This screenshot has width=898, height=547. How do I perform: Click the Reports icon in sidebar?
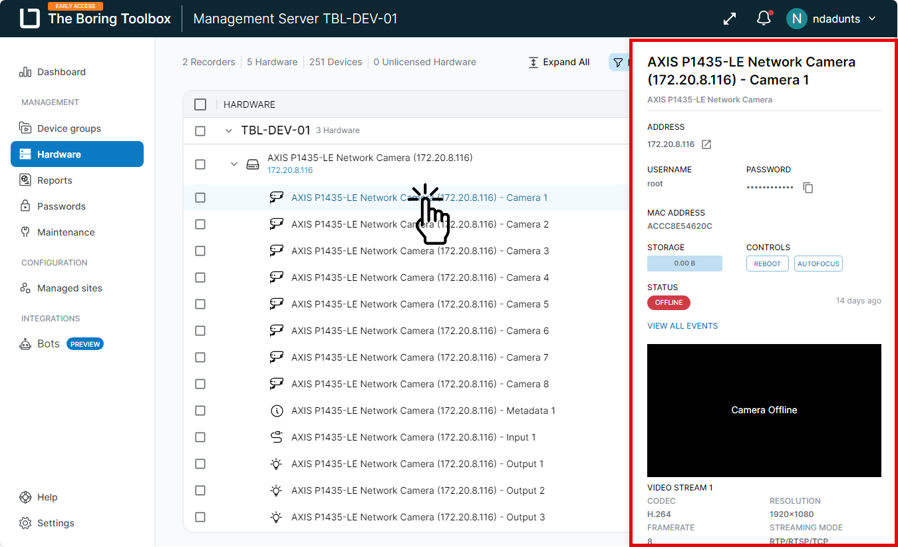(25, 180)
